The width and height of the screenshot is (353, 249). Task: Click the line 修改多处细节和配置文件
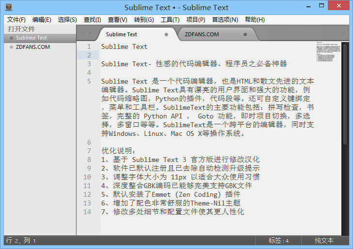[173, 212]
